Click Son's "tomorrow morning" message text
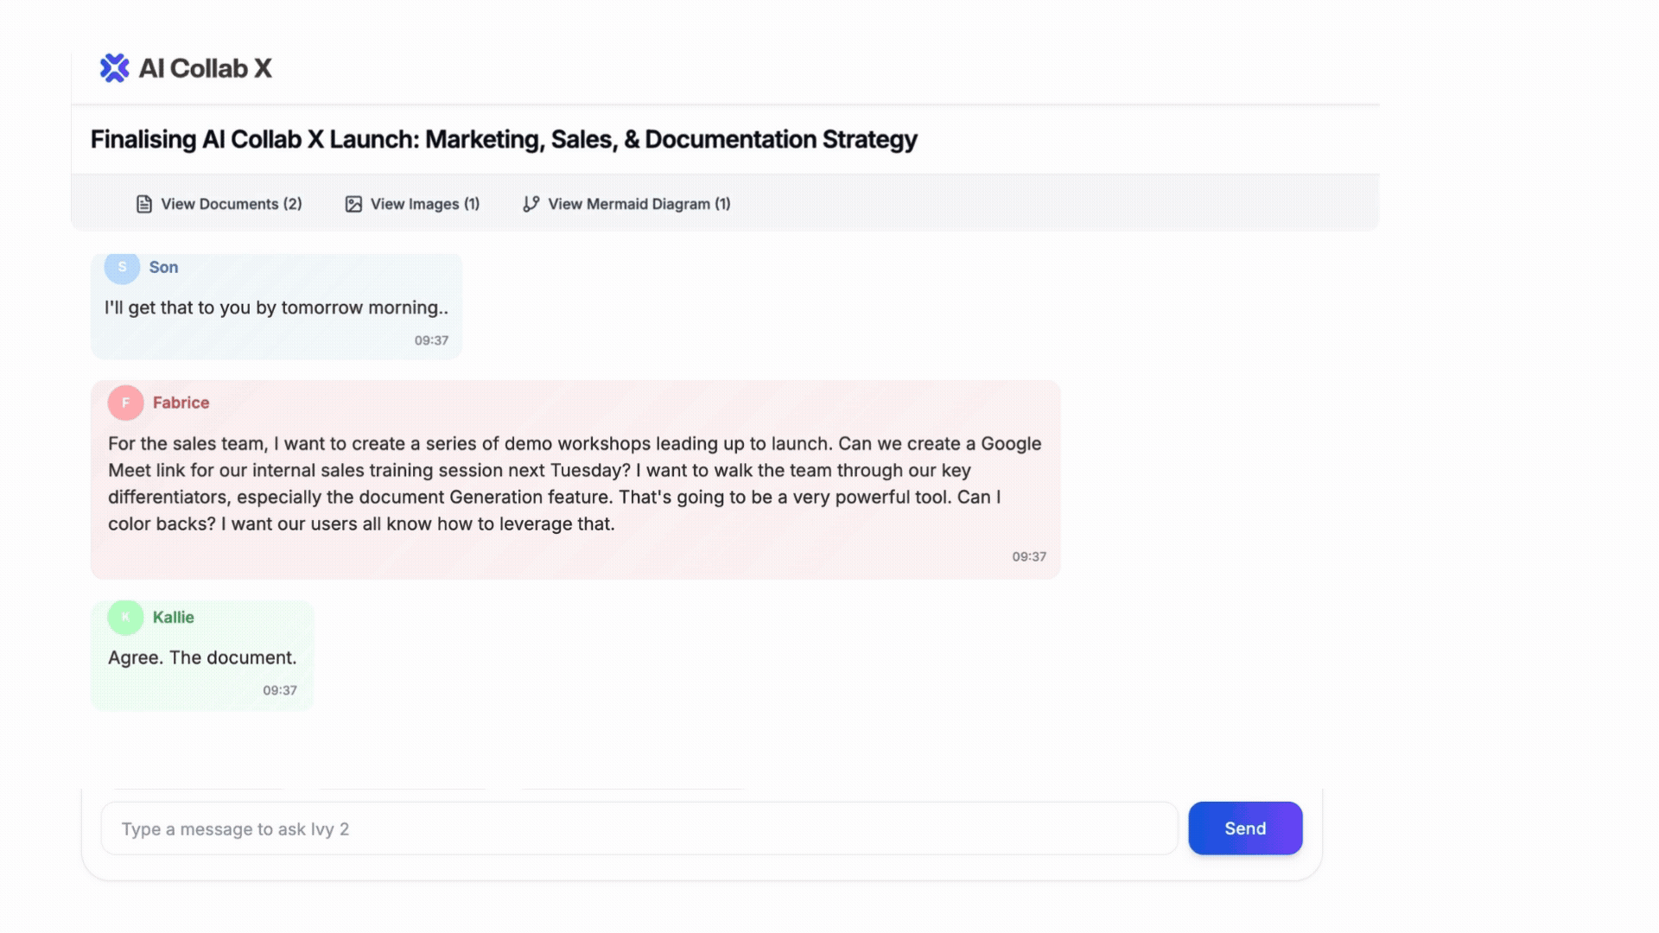The height and width of the screenshot is (933, 1659). pyautogui.click(x=276, y=308)
